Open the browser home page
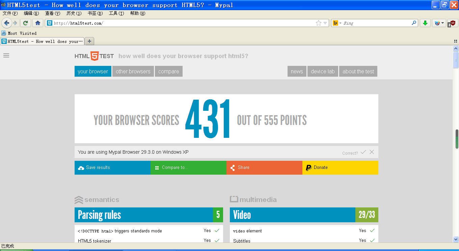This screenshot has width=459, height=251. 38,23
